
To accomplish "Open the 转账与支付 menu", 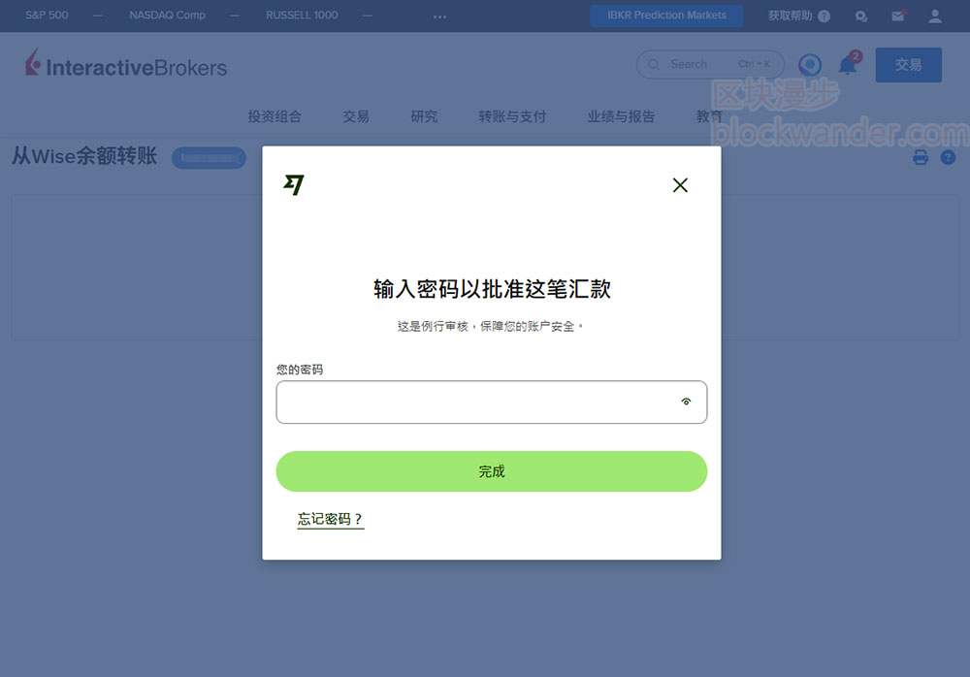I will (512, 116).
